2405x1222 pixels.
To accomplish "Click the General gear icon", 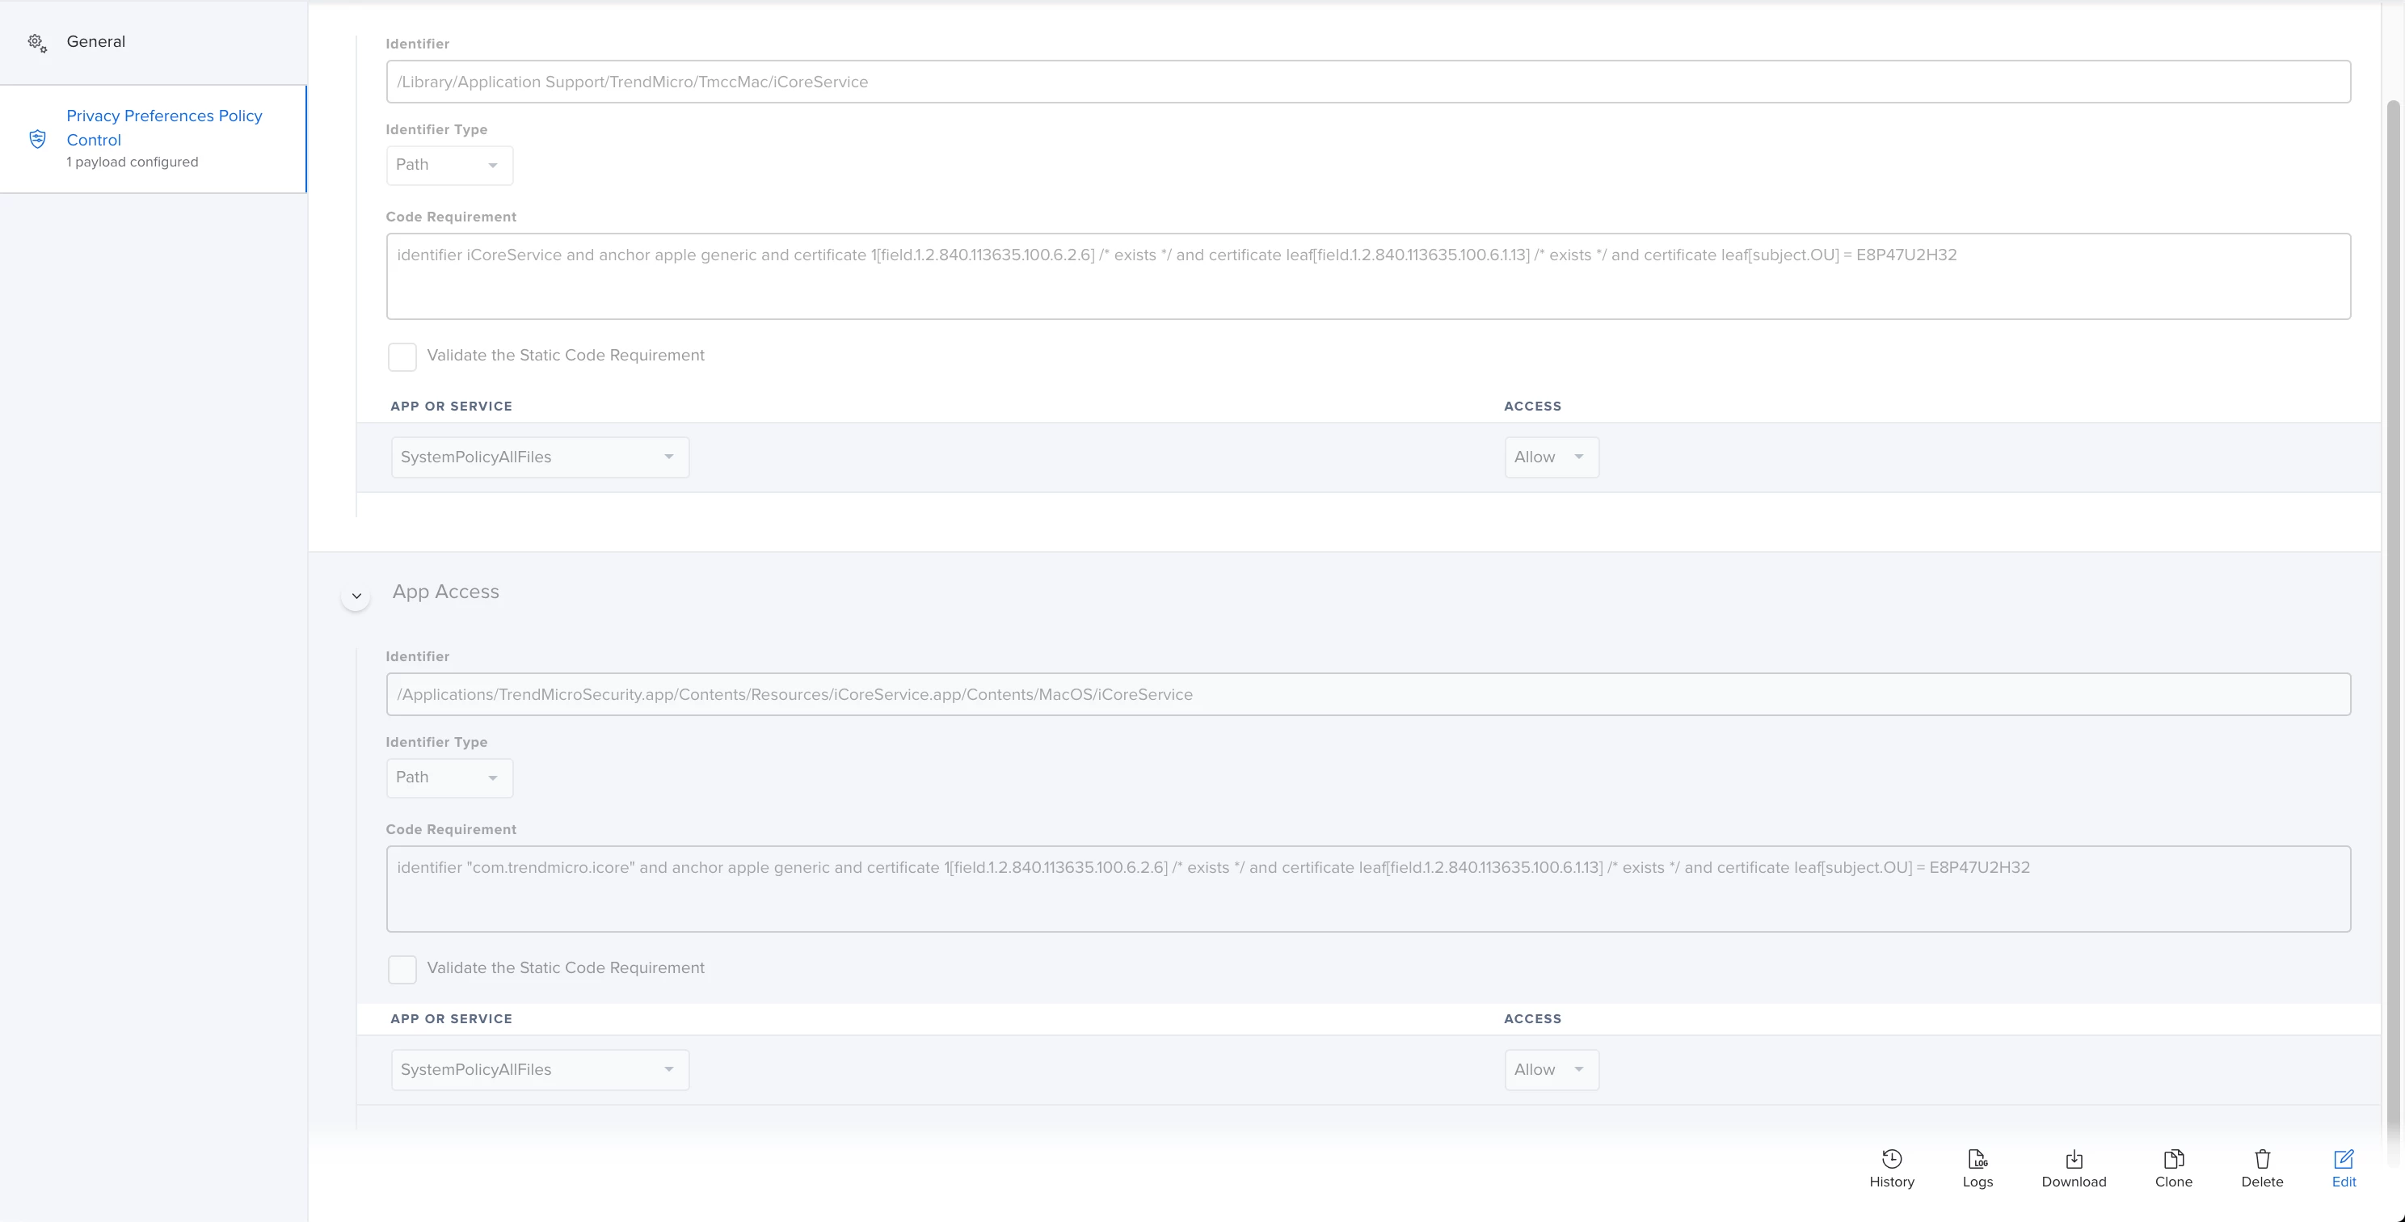I will pos(36,43).
